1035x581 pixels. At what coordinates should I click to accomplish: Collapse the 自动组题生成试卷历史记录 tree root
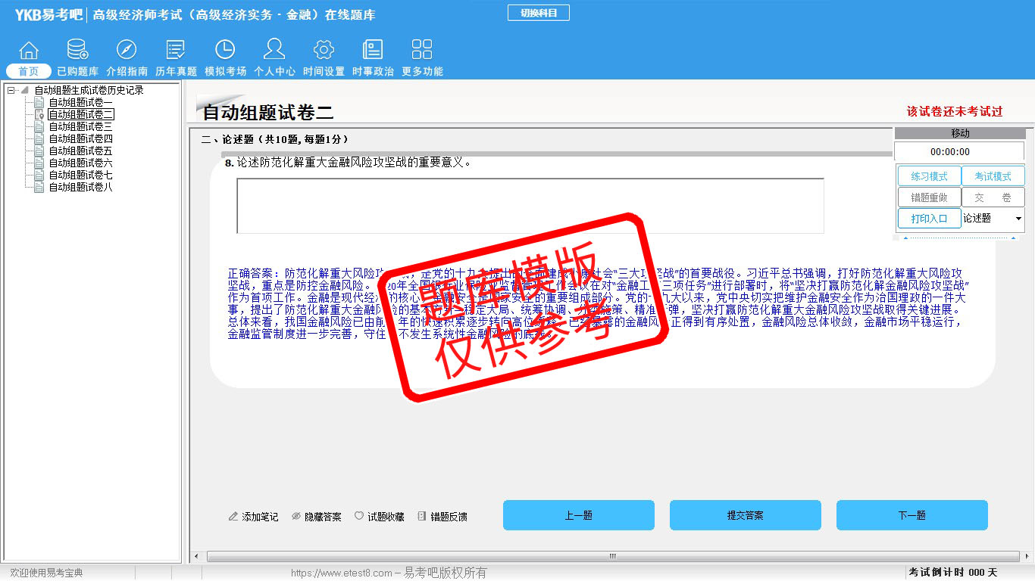[x=11, y=90]
